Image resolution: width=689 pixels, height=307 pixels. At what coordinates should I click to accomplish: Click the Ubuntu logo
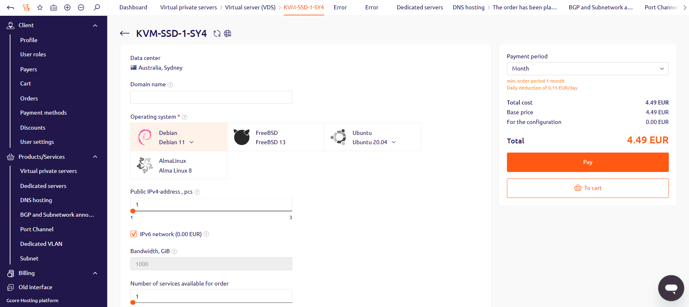(338, 137)
